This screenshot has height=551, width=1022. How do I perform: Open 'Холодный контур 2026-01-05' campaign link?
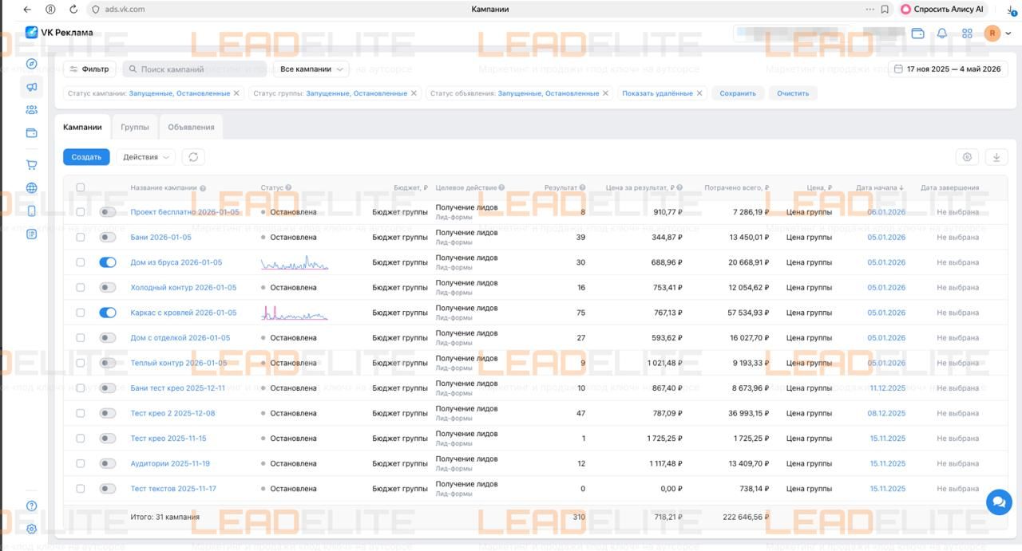click(184, 288)
